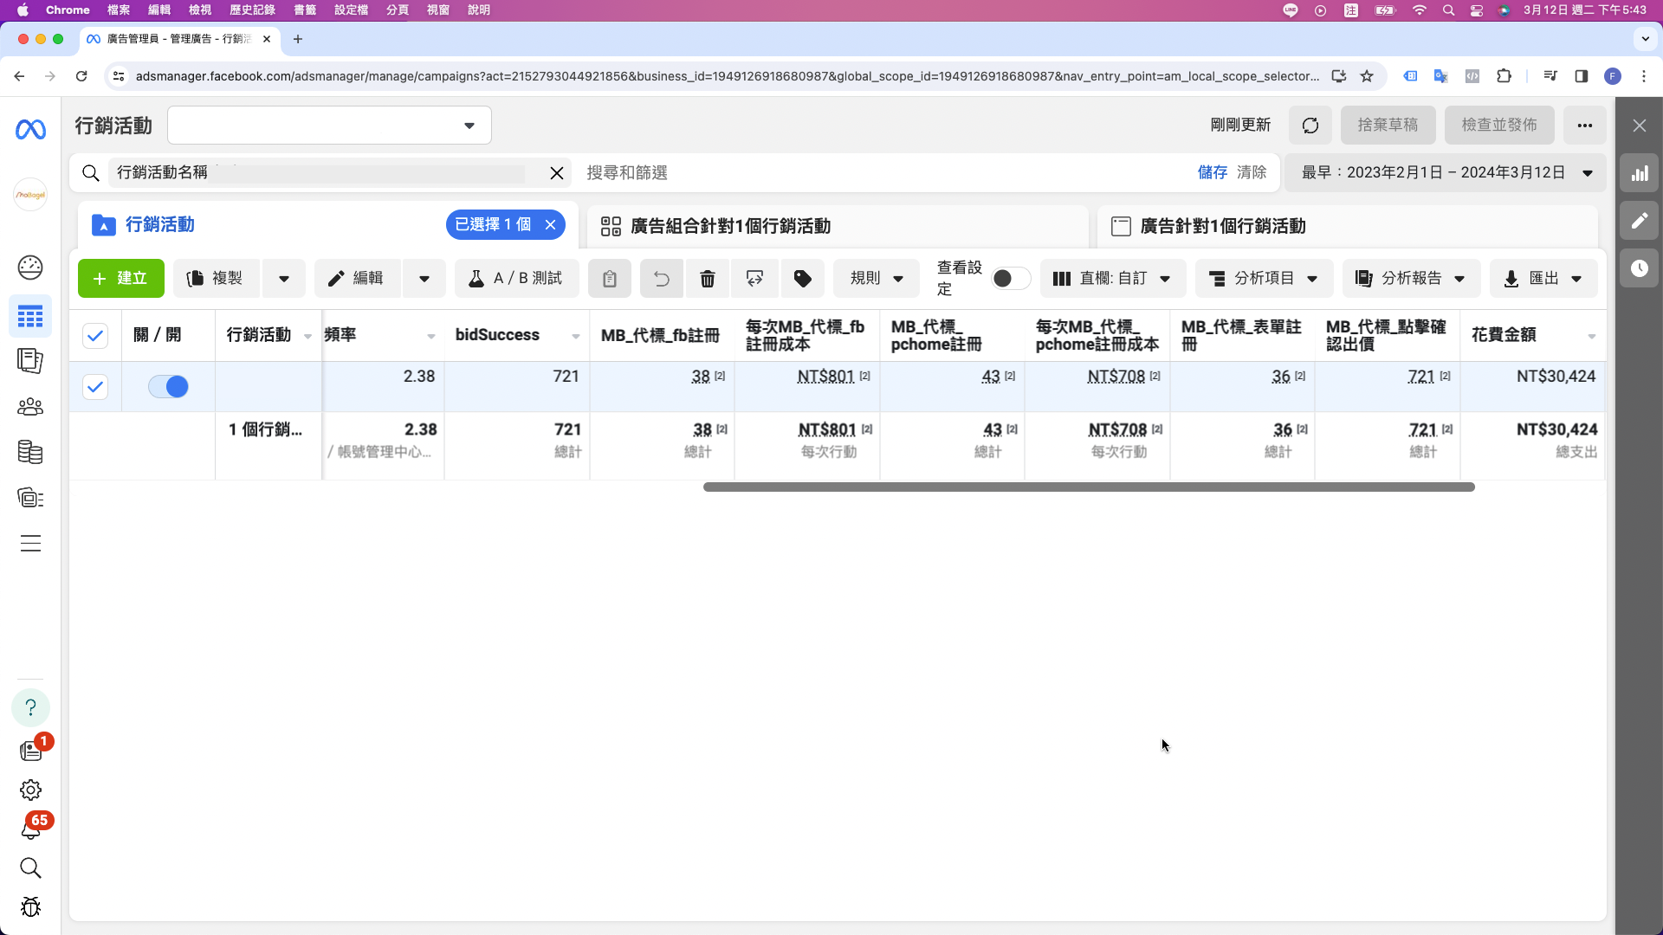Open 書籤 menu in menu bar

tap(305, 10)
